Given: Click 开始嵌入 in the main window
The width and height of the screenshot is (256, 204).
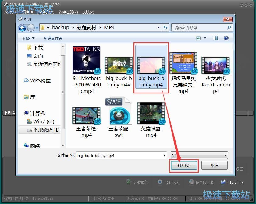Looking at the screenshot, I should click(141, 182).
